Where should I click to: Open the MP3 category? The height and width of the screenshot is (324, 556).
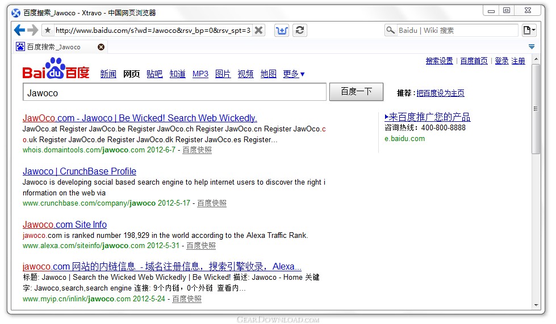click(x=200, y=74)
